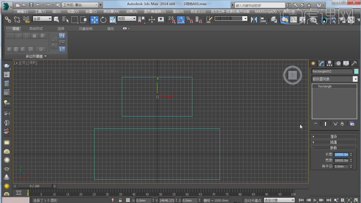Click the ViewCube in the viewport

pos(292,76)
